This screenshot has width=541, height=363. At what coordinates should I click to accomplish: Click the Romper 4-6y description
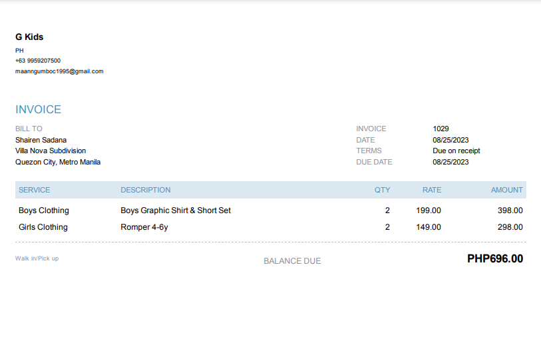[144, 227]
